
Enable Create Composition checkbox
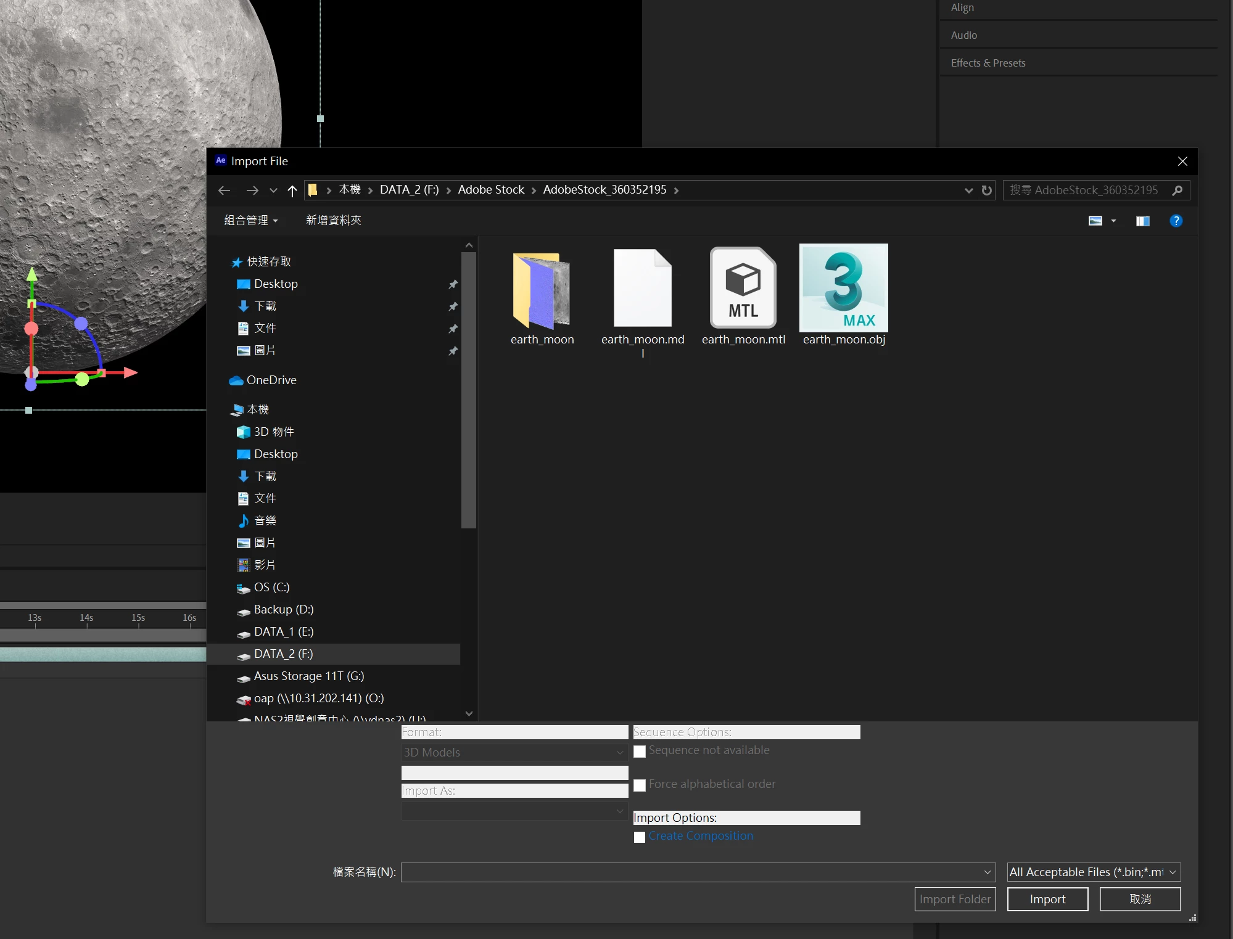click(x=640, y=837)
